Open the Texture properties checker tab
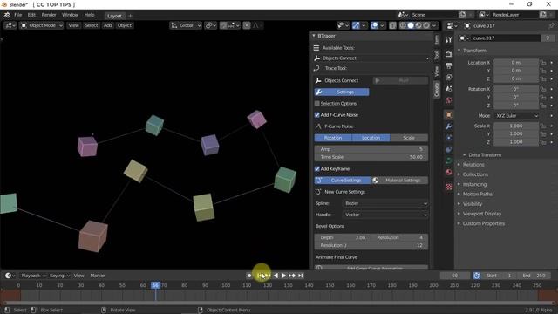The image size is (558, 314). 449,187
